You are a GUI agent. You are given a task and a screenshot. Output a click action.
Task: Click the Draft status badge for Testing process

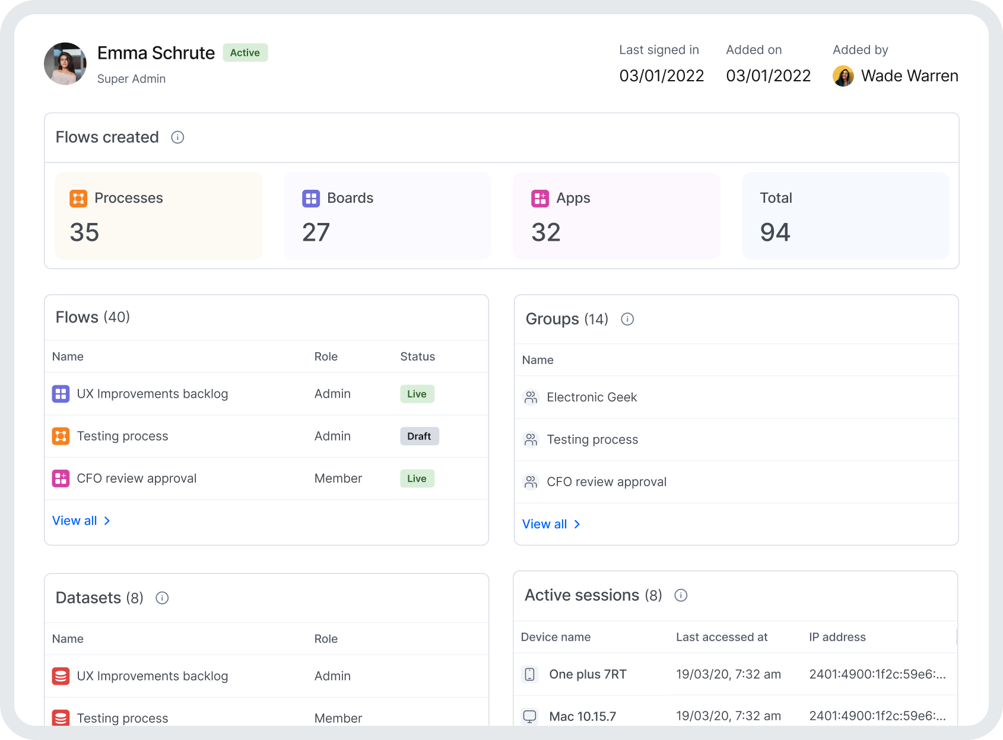419,436
